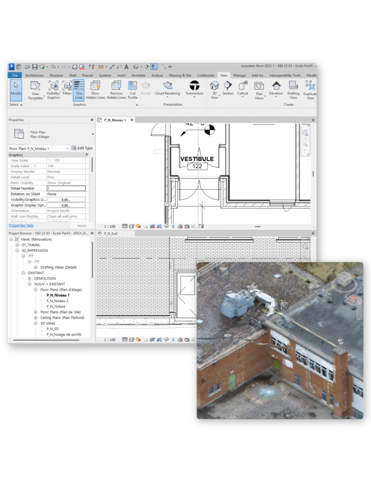Open the File tab
The width and height of the screenshot is (371, 482).
point(15,75)
